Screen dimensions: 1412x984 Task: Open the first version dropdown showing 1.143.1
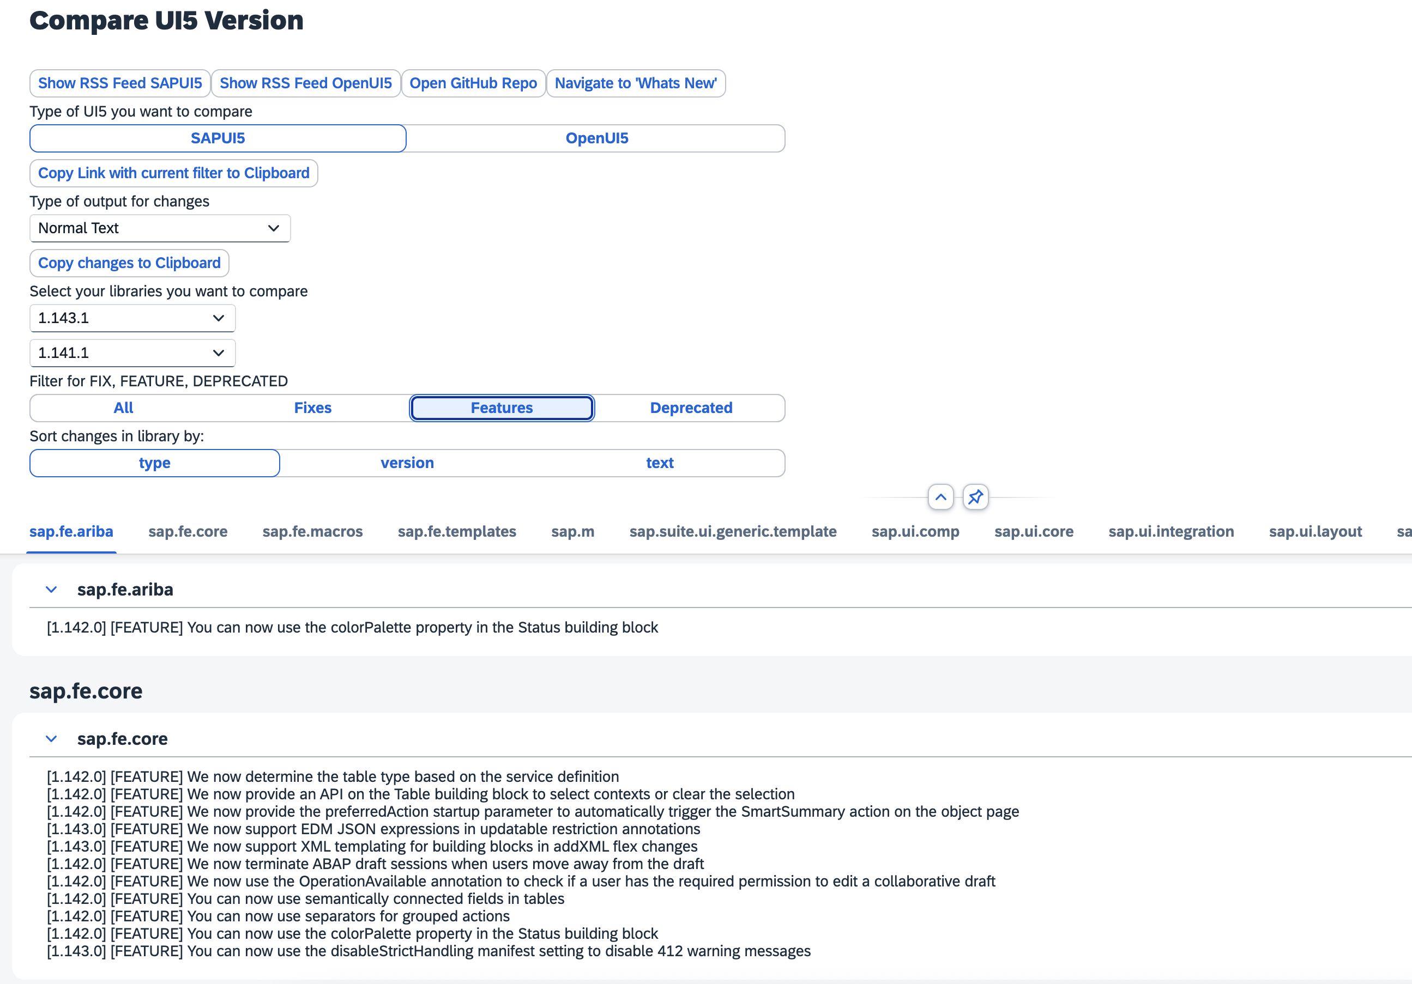[x=131, y=318]
